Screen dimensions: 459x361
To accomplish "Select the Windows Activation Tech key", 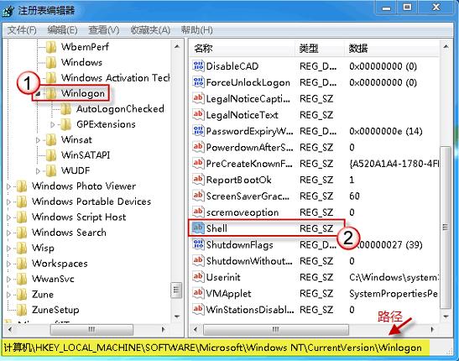I will (116, 78).
